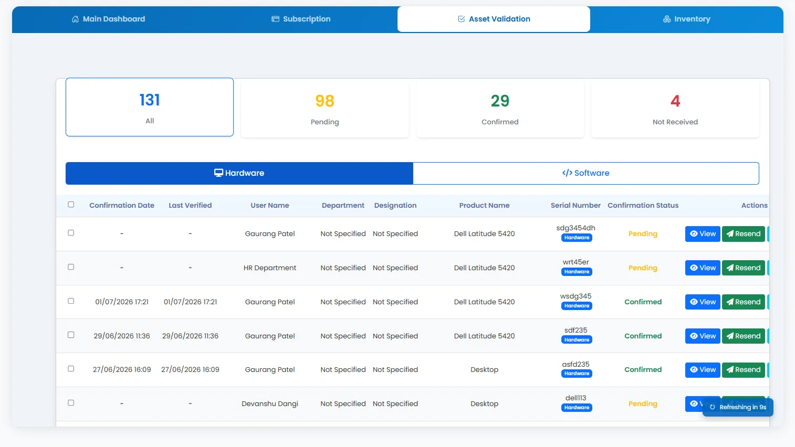
Task: Click the Designation column header
Action: [395, 206]
